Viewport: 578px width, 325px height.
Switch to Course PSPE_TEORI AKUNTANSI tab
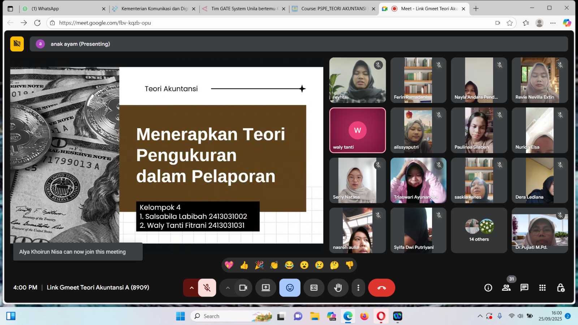click(x=332, y=9)
